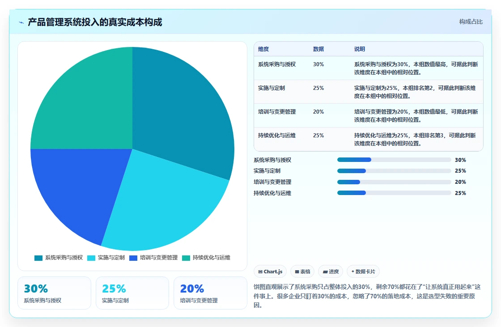Click the 持续优化与运维 progress bar
The width and height of the screenshot is (501, 327).
pos(394,193)
